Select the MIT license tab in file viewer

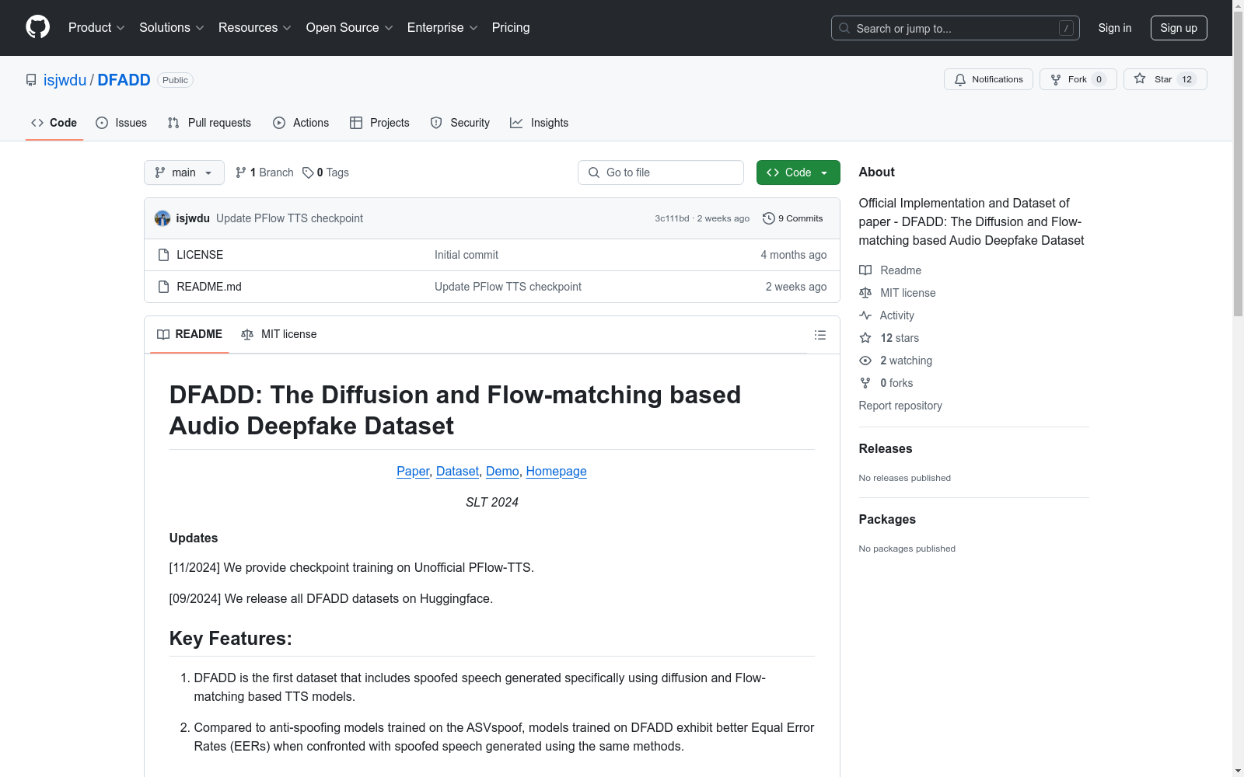[x=279, y=334]
